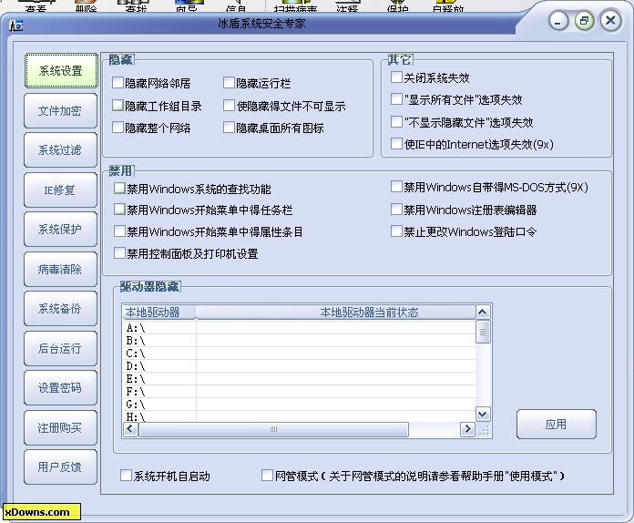This screenshot has width=634, height=523.
Task: Select 系统保护 section
Action: 60,230
